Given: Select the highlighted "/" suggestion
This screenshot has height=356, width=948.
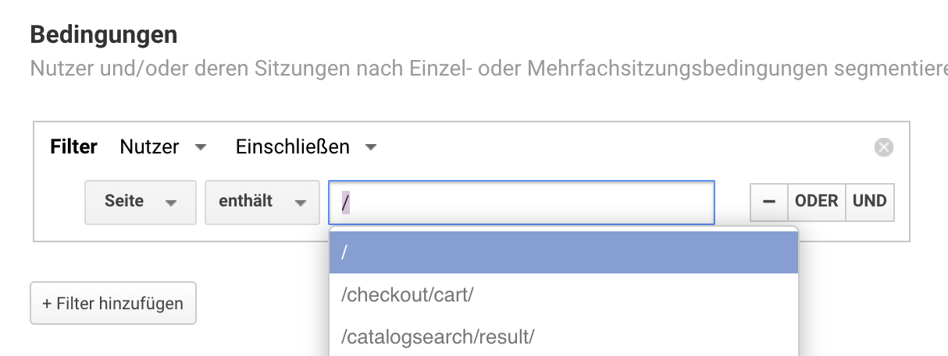Looking at the screenshot, I should 563,252.
